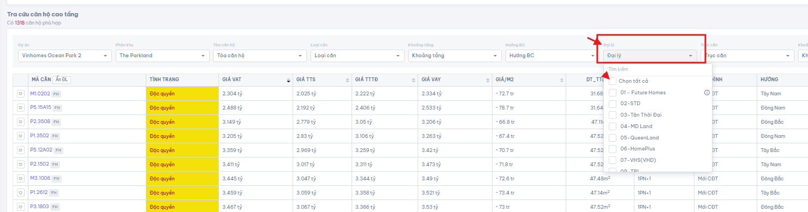Sort by GIÁ VAT column arrow
This screenshot has height=212, width=808.
[x=288, y=80]
